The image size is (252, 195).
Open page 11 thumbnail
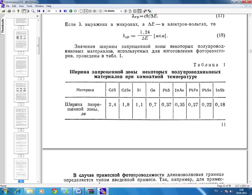click(21, 143)
